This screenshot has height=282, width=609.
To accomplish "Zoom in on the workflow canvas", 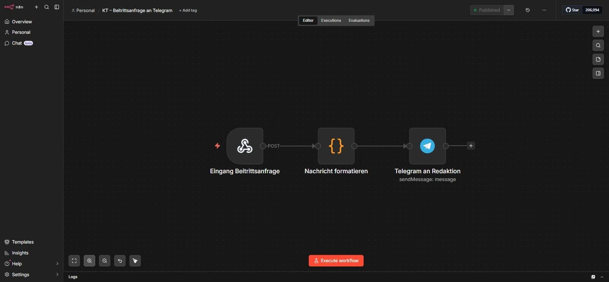I will 89,261.
